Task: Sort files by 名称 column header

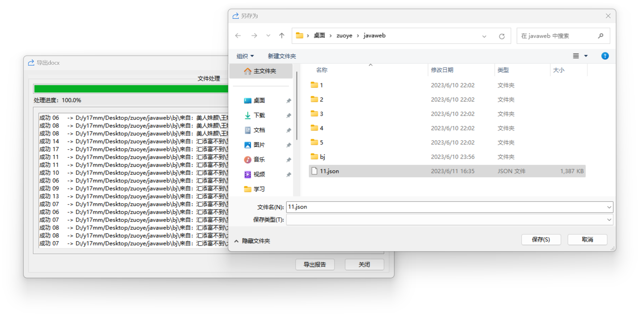Action: [322, 70]
